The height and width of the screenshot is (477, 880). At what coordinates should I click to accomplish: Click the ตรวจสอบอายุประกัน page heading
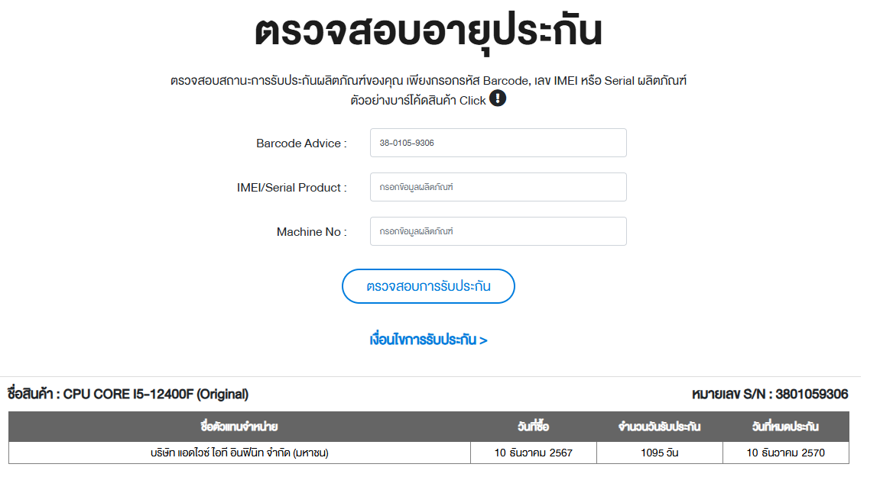tap(428, 32)
